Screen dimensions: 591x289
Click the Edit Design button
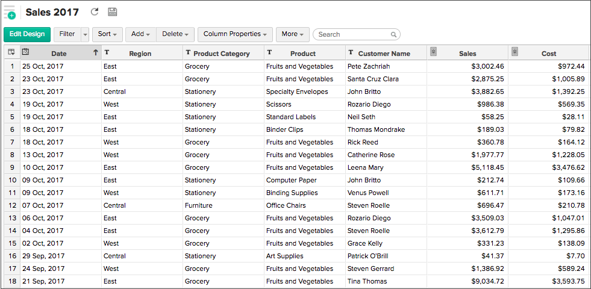(27, 34)
